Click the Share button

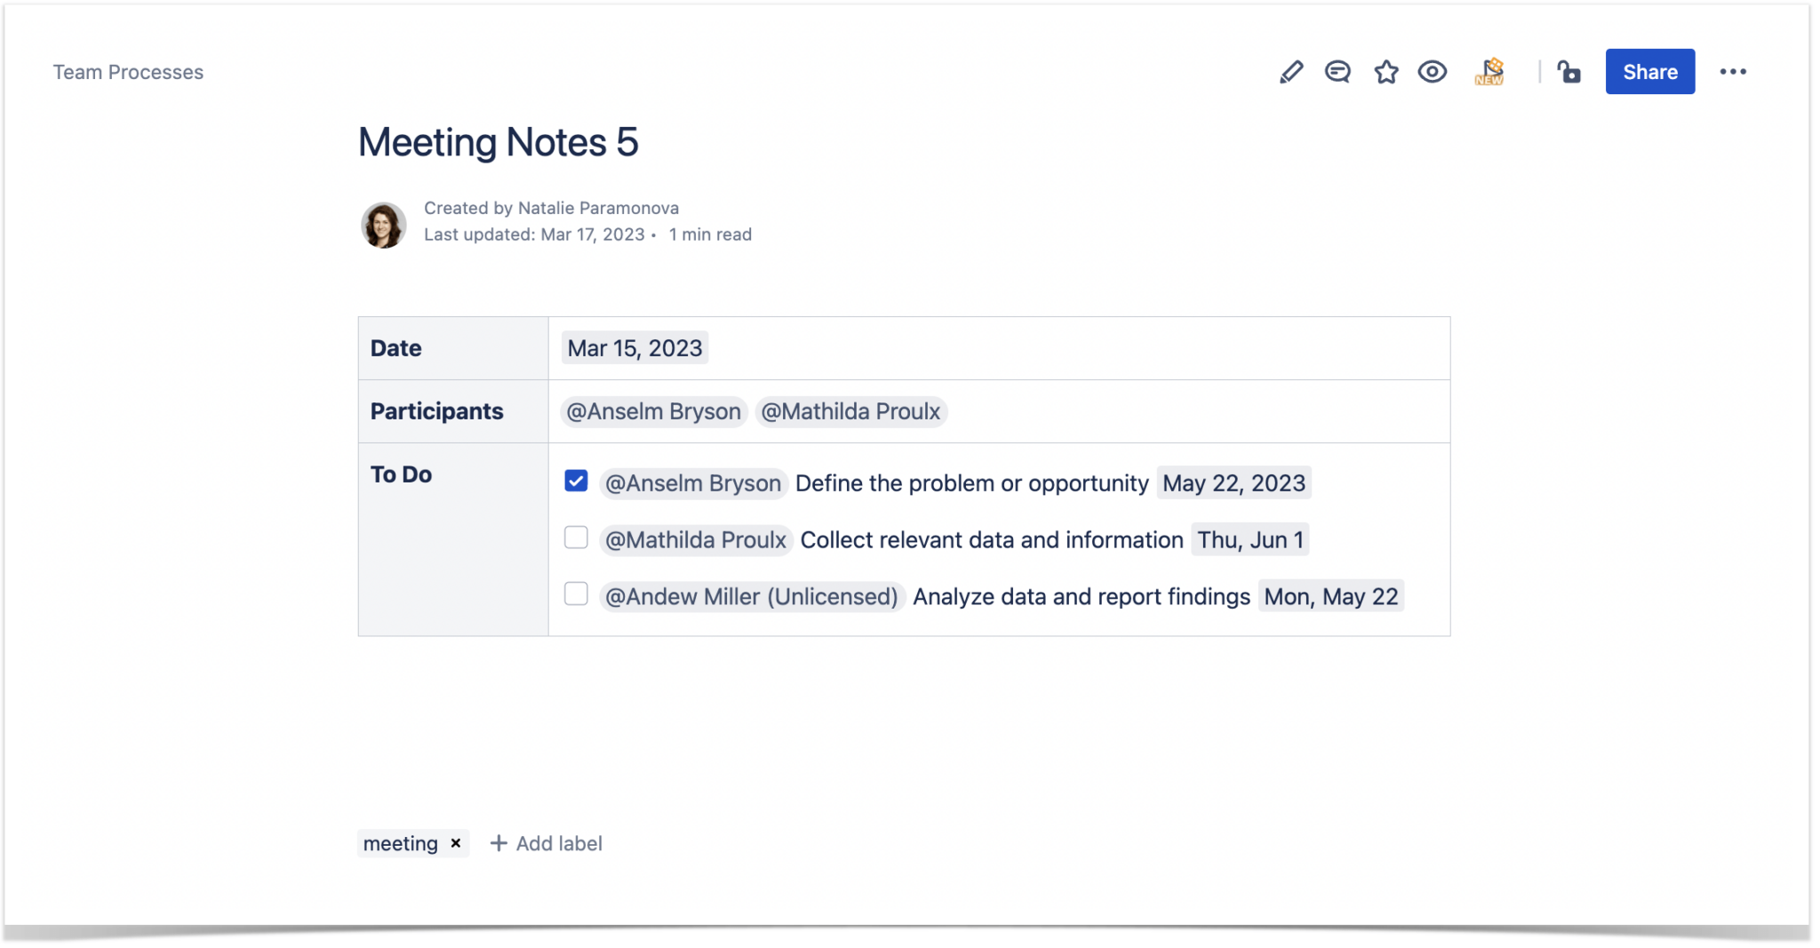1649,71
